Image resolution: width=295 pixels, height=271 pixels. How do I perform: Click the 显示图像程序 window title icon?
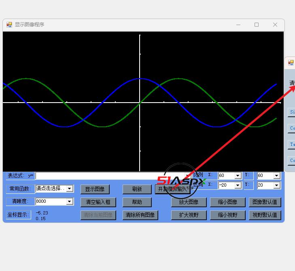point(9,25)
